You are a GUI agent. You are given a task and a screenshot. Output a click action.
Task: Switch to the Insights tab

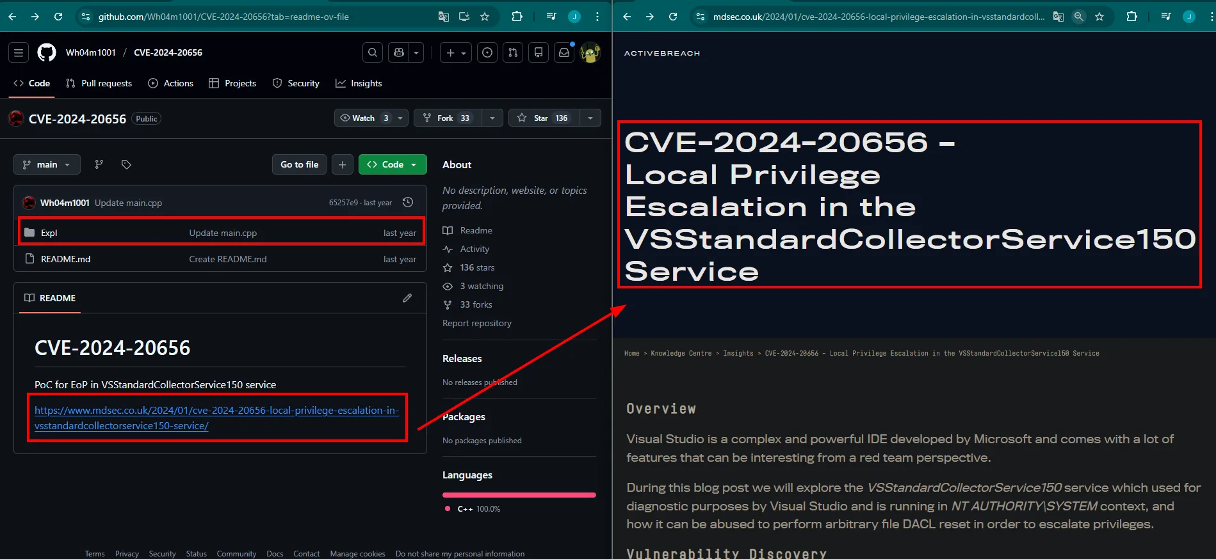click(x=359, y=83)
